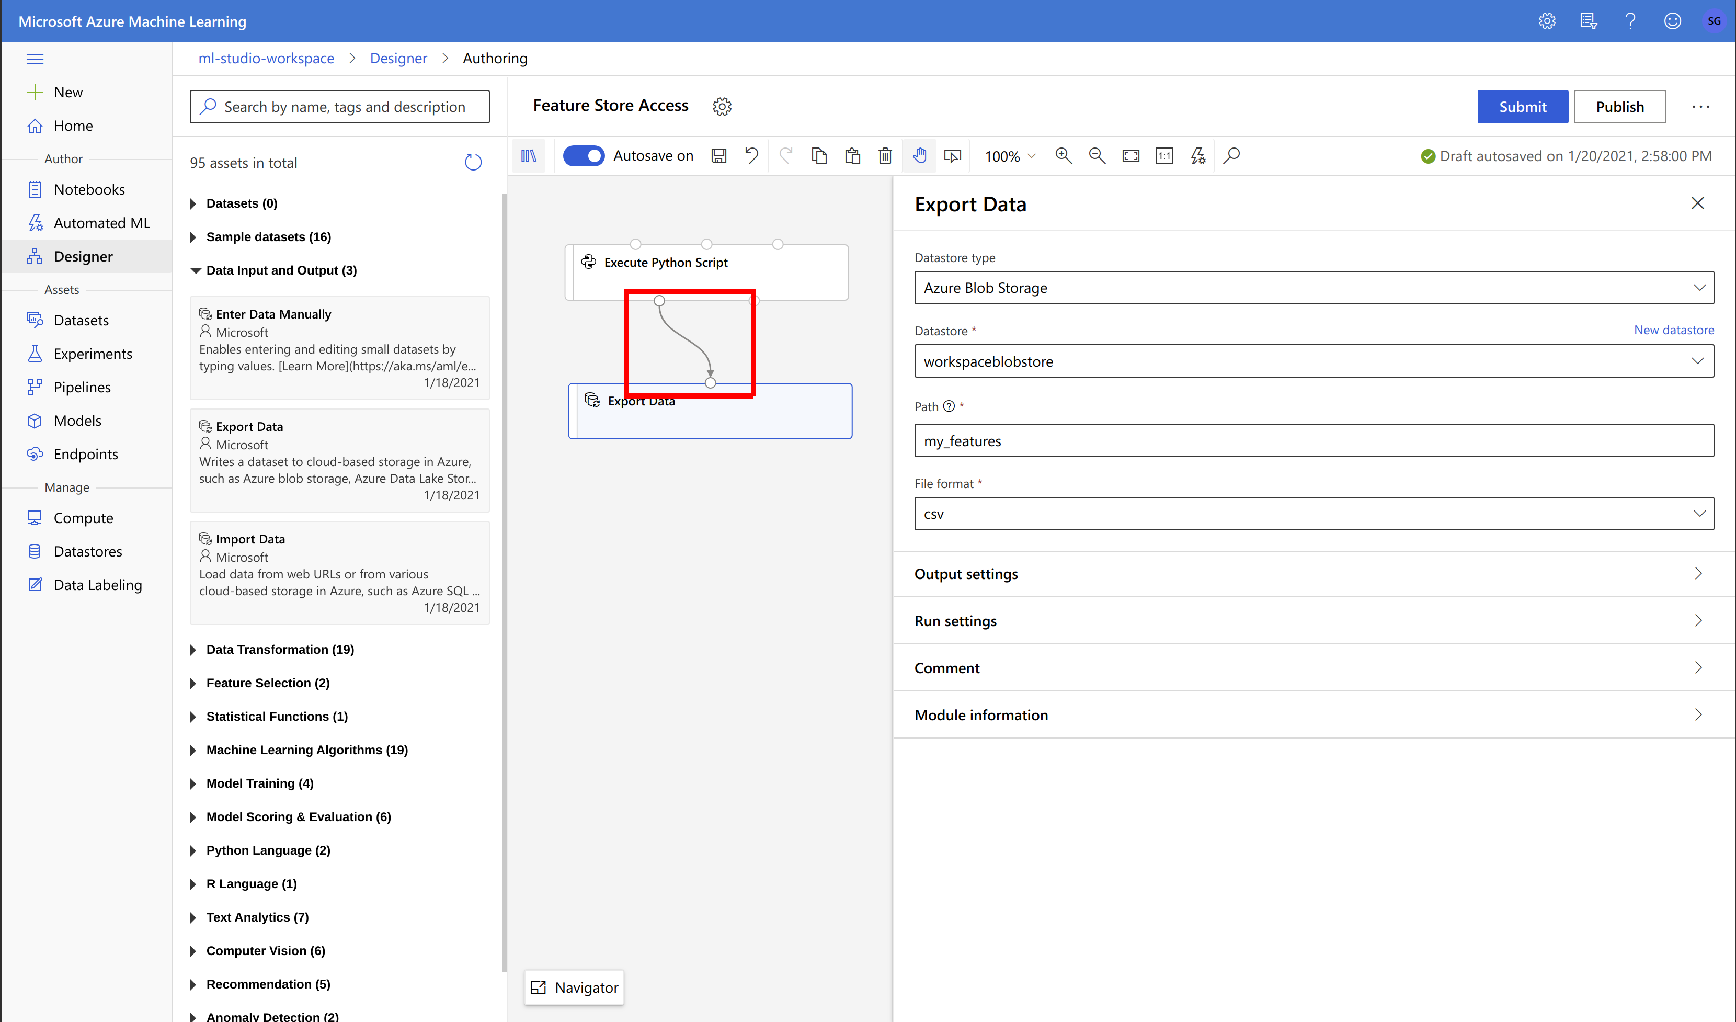Viewport: 1736px width, 1022px height.
Task: Expand the Machine Learning Algorithms section
Action: (306, 750)
